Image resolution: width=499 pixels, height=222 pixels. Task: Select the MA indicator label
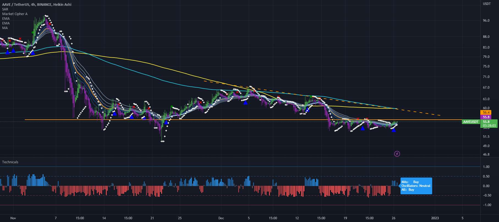(x=5, y=28)
